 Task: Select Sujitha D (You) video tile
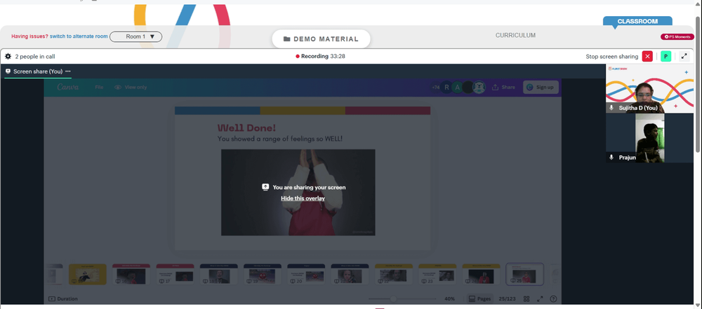tap(650, 88)
